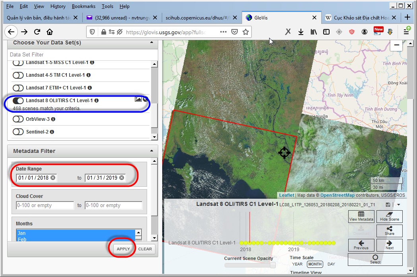
Task: Click the X toolbar extension icon
Action: click(288, 32)
